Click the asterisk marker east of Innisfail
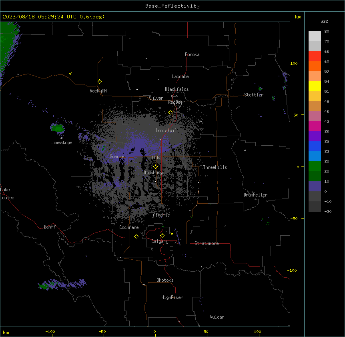 tap(201, 122)
